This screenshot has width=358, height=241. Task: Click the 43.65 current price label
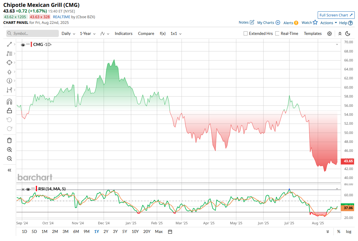(x=348, y=161)
